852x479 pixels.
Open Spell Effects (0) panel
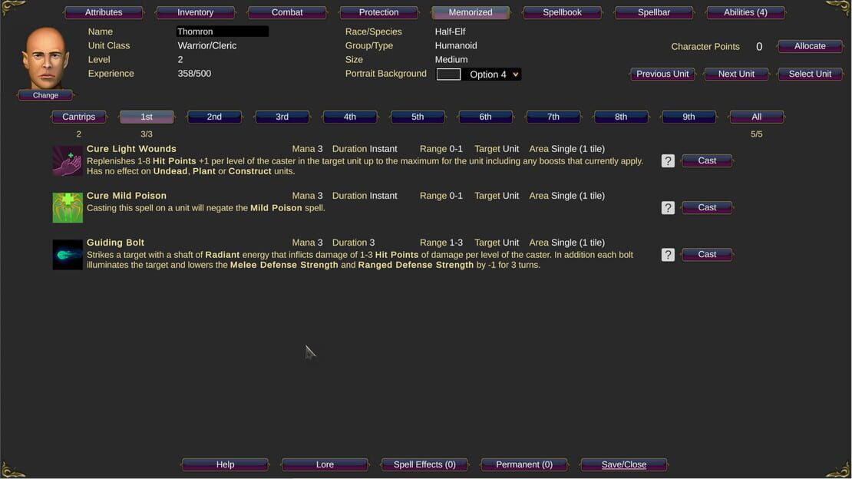(x=424, y=464)
